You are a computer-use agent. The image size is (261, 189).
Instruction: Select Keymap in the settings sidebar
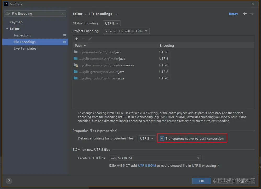(16, 22)
